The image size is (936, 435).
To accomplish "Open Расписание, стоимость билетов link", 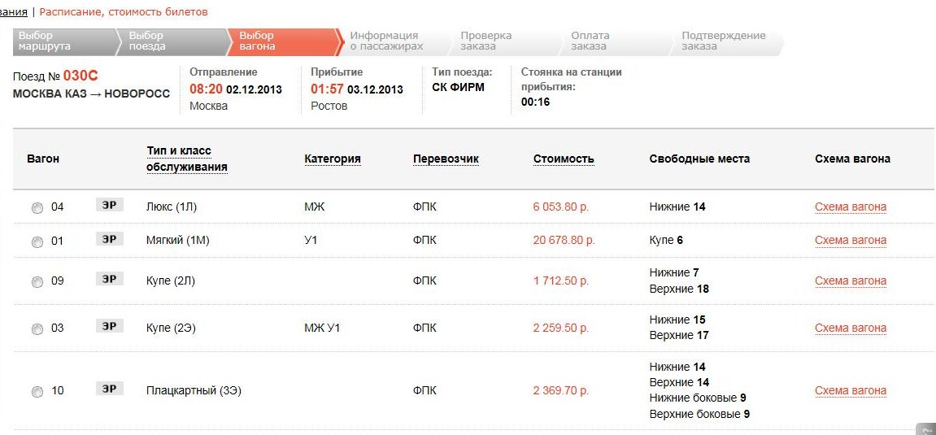I will coord(123,12).
